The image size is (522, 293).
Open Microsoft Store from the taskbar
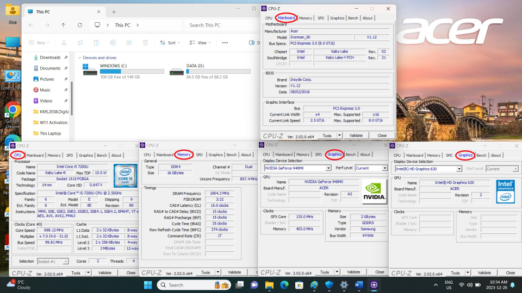click(299, 285)
